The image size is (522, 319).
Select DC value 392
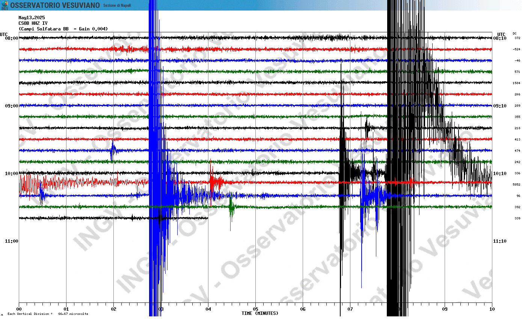[x=517, y=207]
